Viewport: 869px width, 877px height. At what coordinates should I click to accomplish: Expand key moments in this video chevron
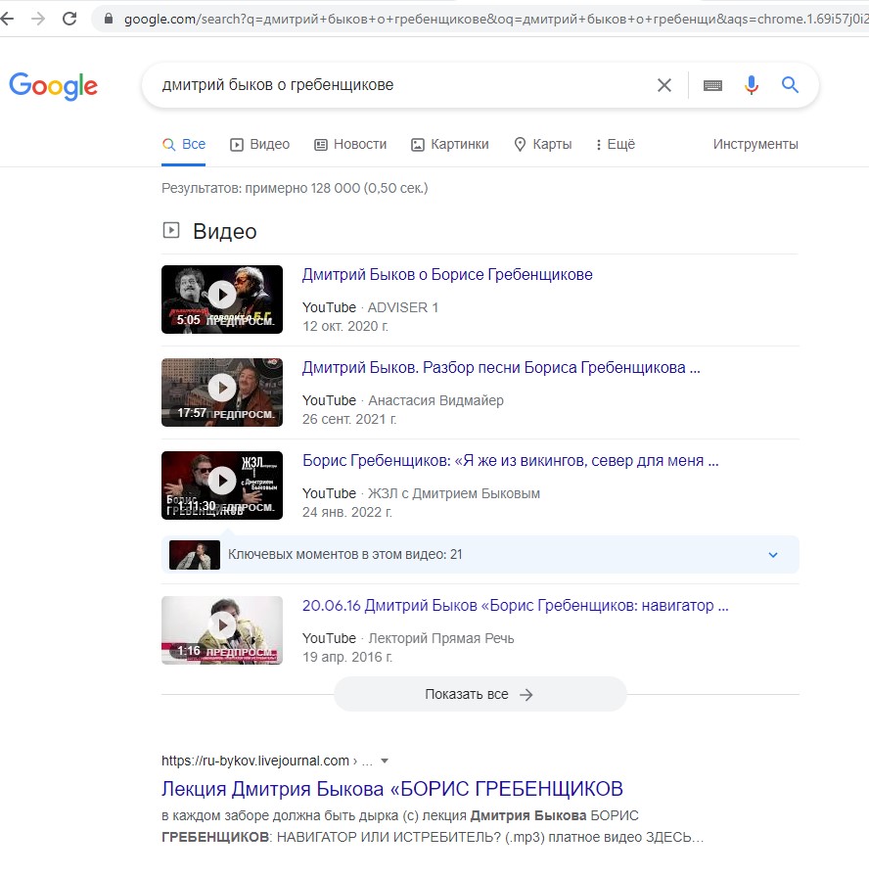pyautogui.click(x=773, y=555)
